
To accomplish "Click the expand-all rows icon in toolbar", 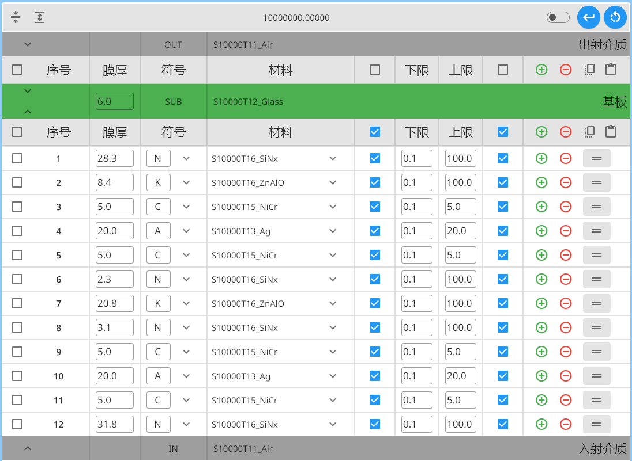I will [x=39, y=17].
